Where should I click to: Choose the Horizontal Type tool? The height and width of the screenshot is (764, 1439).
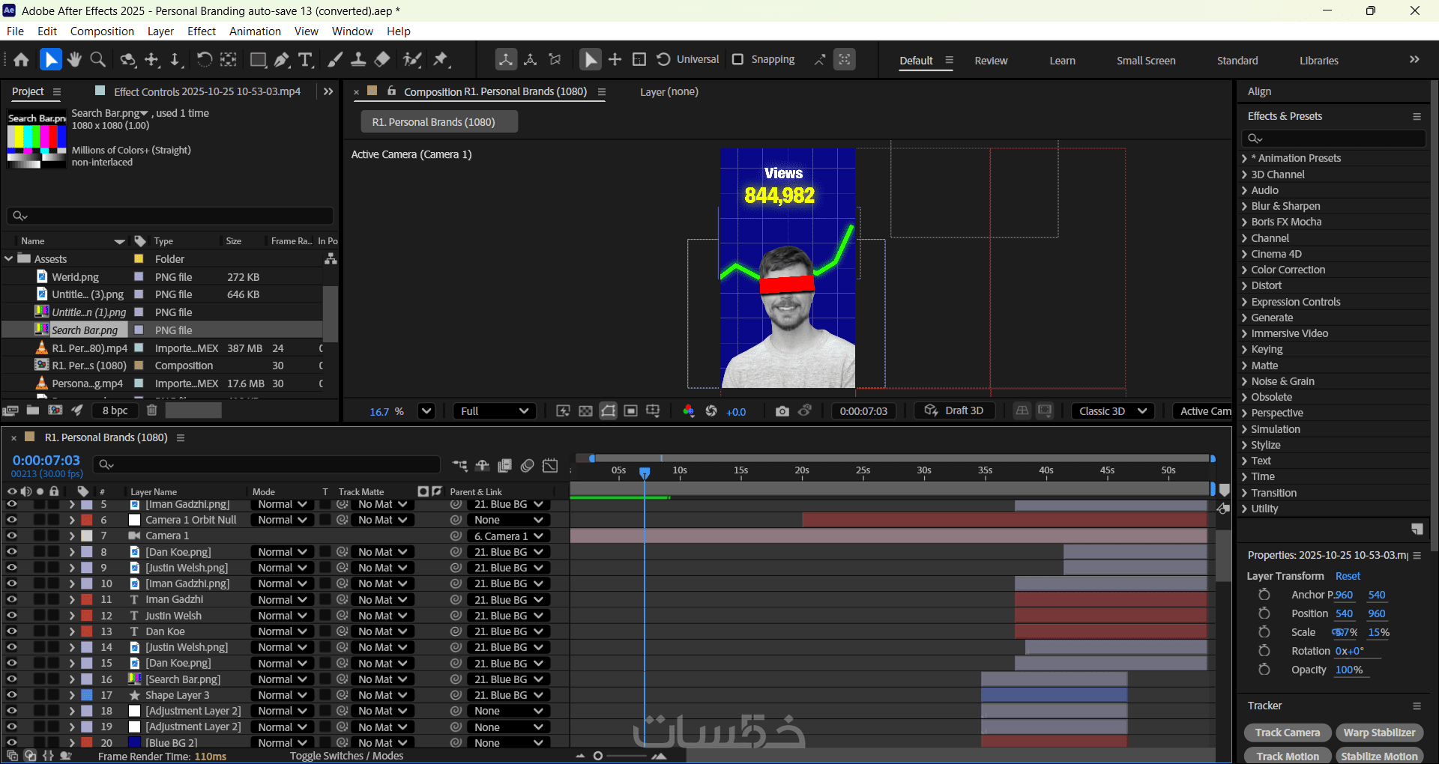click(305, 60)
